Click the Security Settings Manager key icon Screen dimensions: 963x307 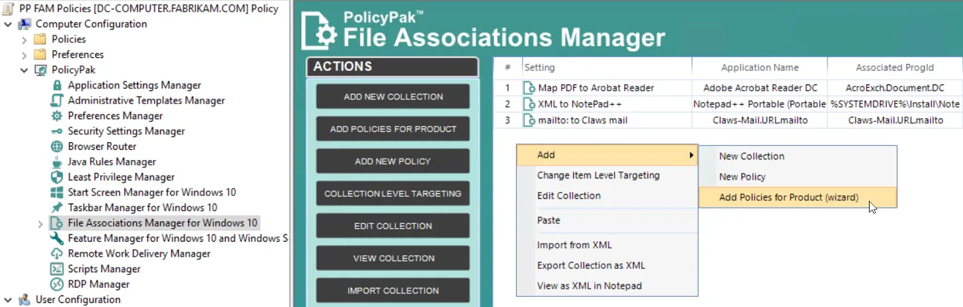(57, 131)
